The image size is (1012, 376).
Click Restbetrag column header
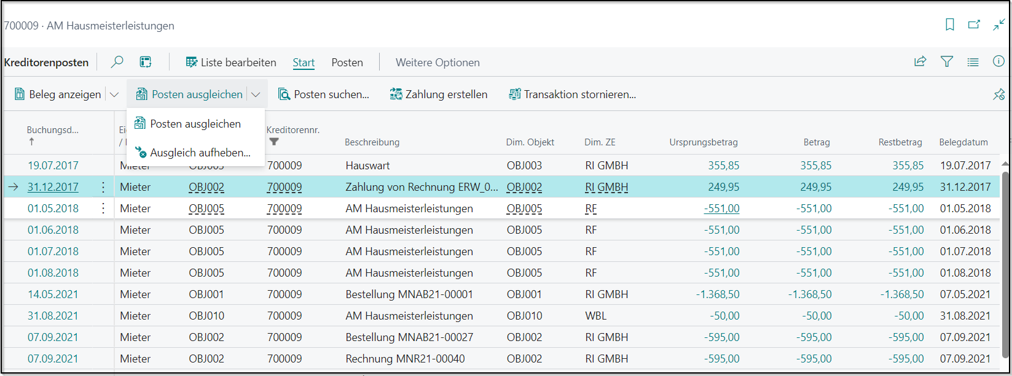click(900, 142)
